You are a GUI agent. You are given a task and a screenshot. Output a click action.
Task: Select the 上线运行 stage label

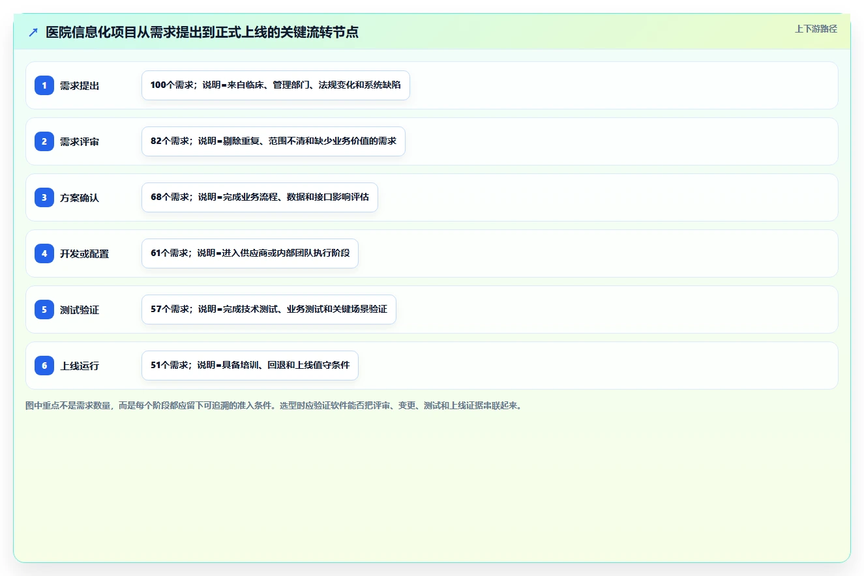click(80, 366)
